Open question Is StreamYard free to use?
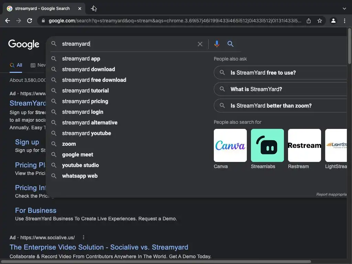 tap(280, 73)
